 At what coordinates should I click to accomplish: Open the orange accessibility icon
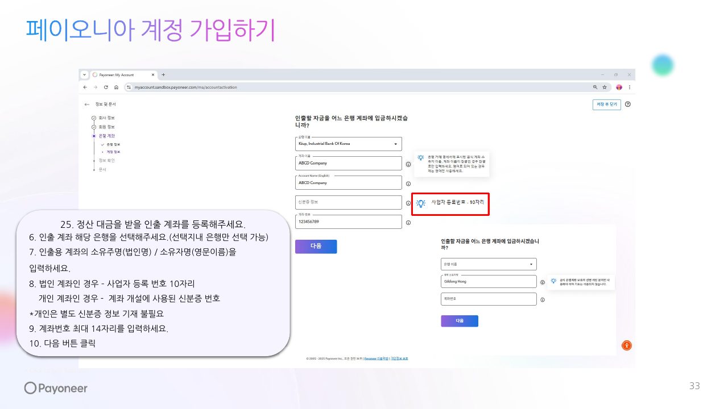click(x=627, y=345)
